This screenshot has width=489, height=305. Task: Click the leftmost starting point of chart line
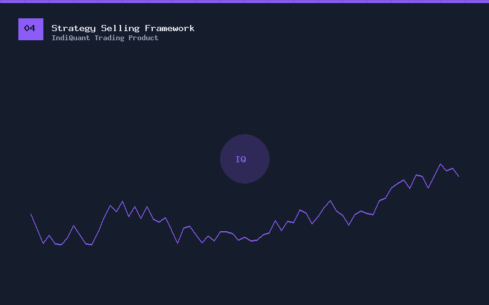[x=31, y=214]
